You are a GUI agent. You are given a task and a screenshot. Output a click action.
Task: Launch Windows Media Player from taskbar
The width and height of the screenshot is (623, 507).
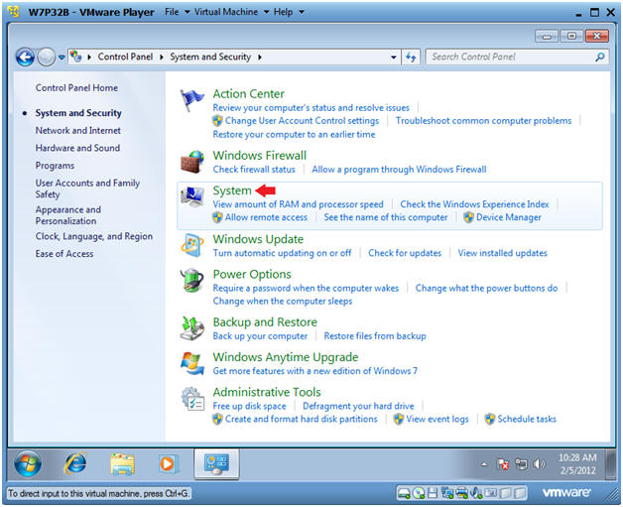click(x=168, y=463)
